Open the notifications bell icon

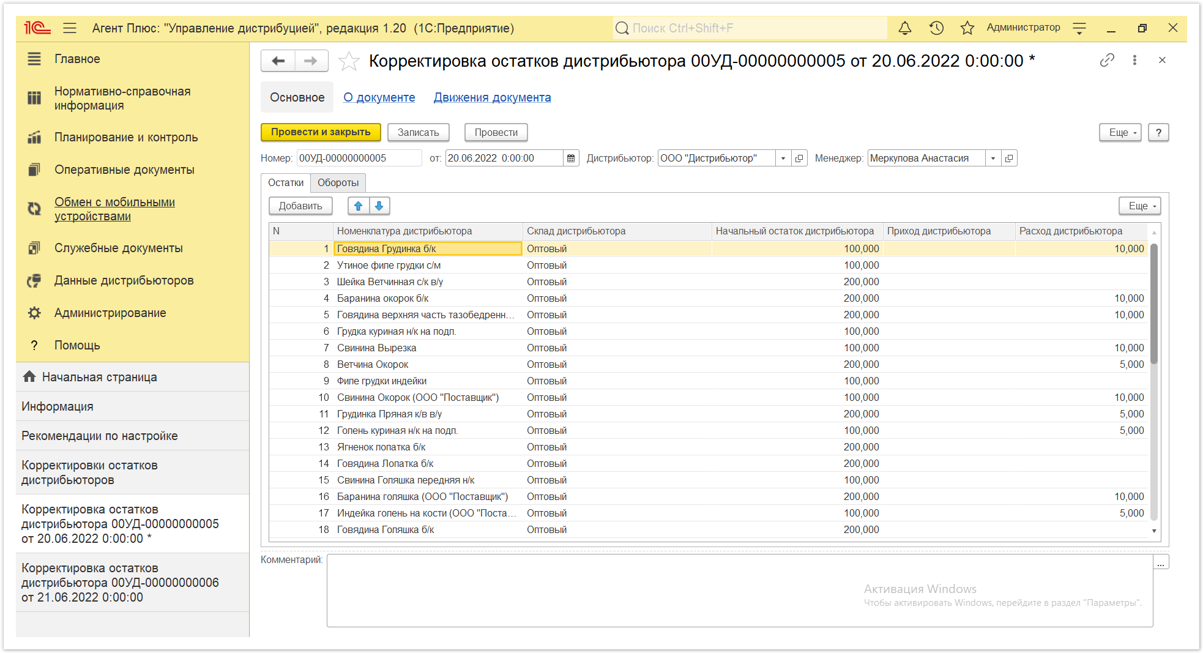point(904,28)
